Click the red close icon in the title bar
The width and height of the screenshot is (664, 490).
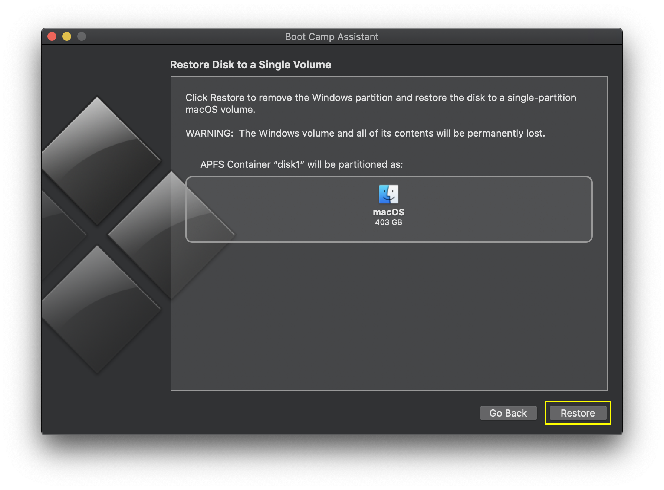point(52,36)
